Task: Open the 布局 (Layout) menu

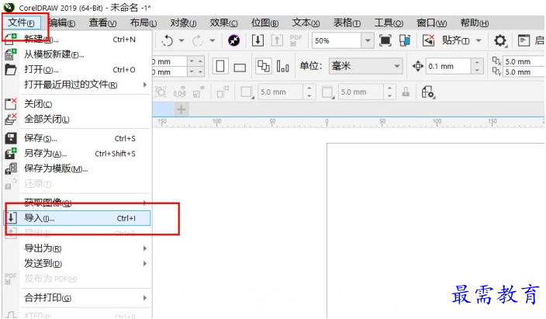Action: (143, 23)
